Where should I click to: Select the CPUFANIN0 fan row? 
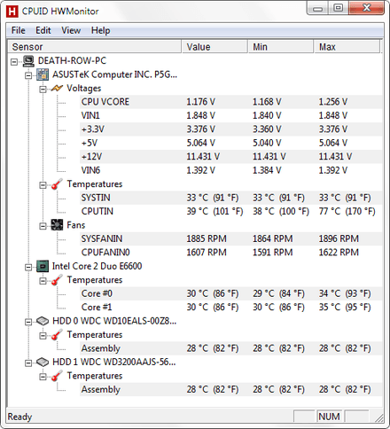[230, 253]
